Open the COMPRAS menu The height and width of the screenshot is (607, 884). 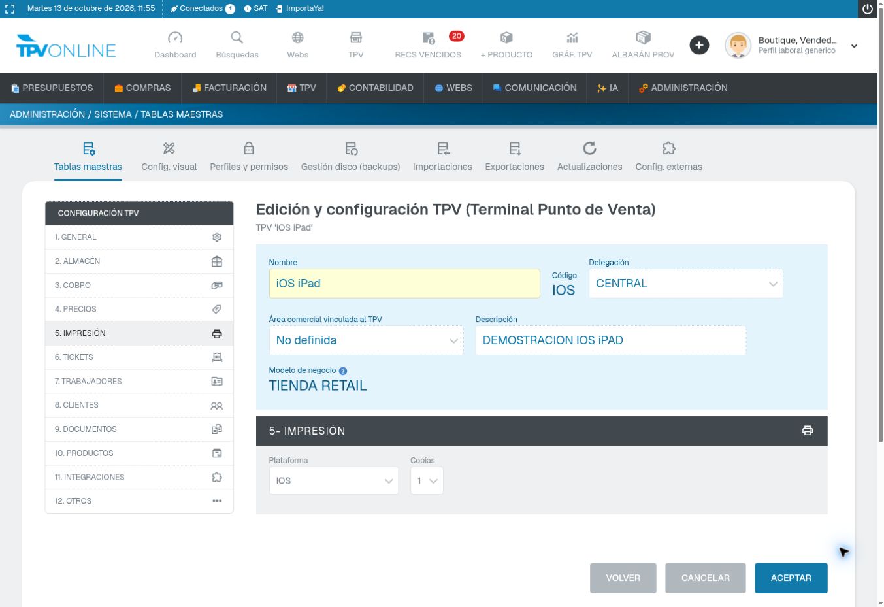point(142,88)
